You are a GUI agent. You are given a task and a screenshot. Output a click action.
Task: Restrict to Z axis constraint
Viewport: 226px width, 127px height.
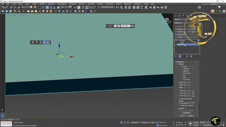(x=41, y=42)
